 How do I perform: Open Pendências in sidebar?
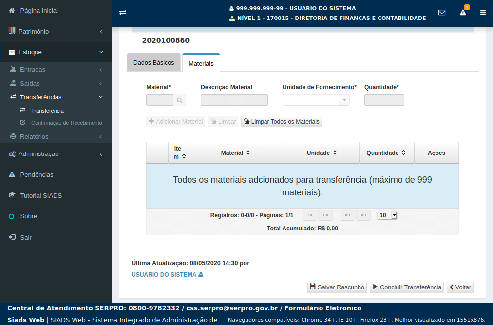37,174
